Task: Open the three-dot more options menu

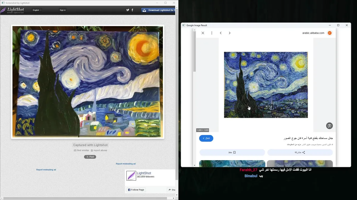Action: [212, 33]
